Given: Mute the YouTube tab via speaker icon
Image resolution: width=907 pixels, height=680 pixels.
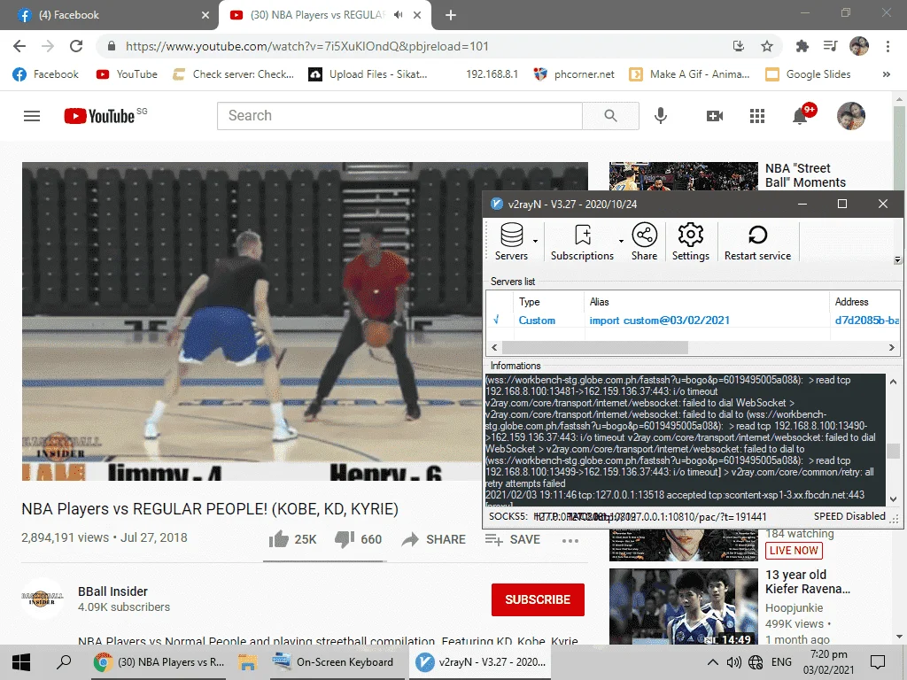Looking at the screenshot, I should pyautogui.click(x=398, y=15).
